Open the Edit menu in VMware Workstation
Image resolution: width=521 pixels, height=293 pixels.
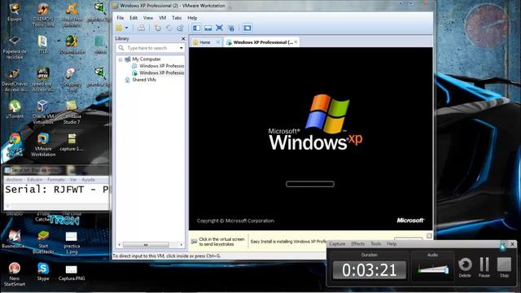(134, 18)
